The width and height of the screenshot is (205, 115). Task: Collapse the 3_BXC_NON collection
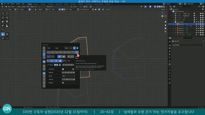[x=174, y=22]
